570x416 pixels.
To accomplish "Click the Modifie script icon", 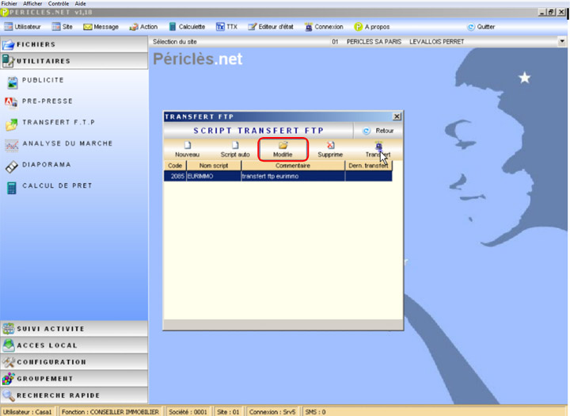I will click(283, 149).
